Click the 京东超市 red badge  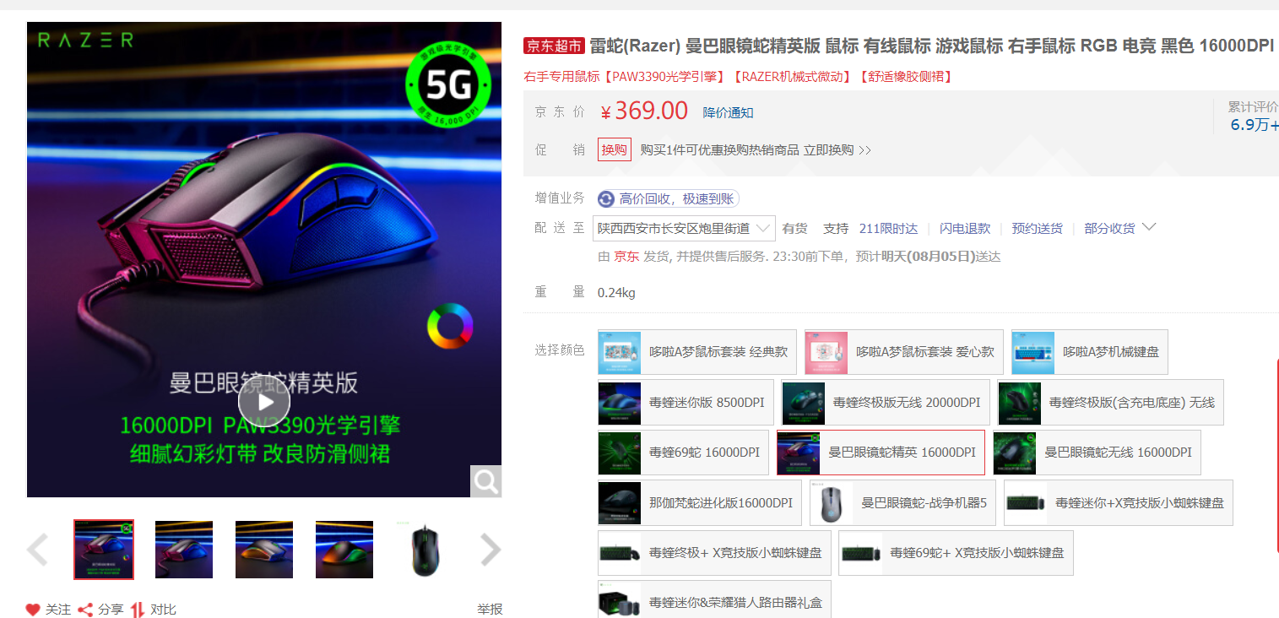[554, 46]
